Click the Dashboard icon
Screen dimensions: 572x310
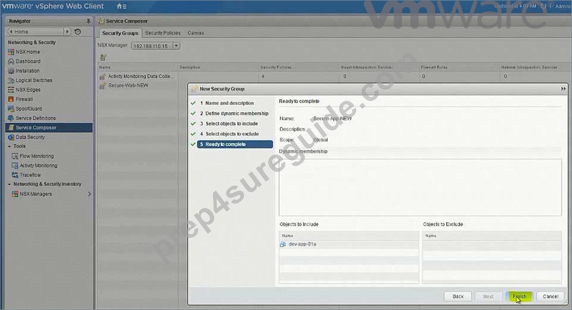tap(11, 61)
